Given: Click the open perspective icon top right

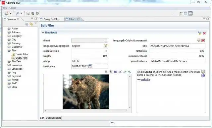Looking at the screenshot, I should click(x=181, y=14).
